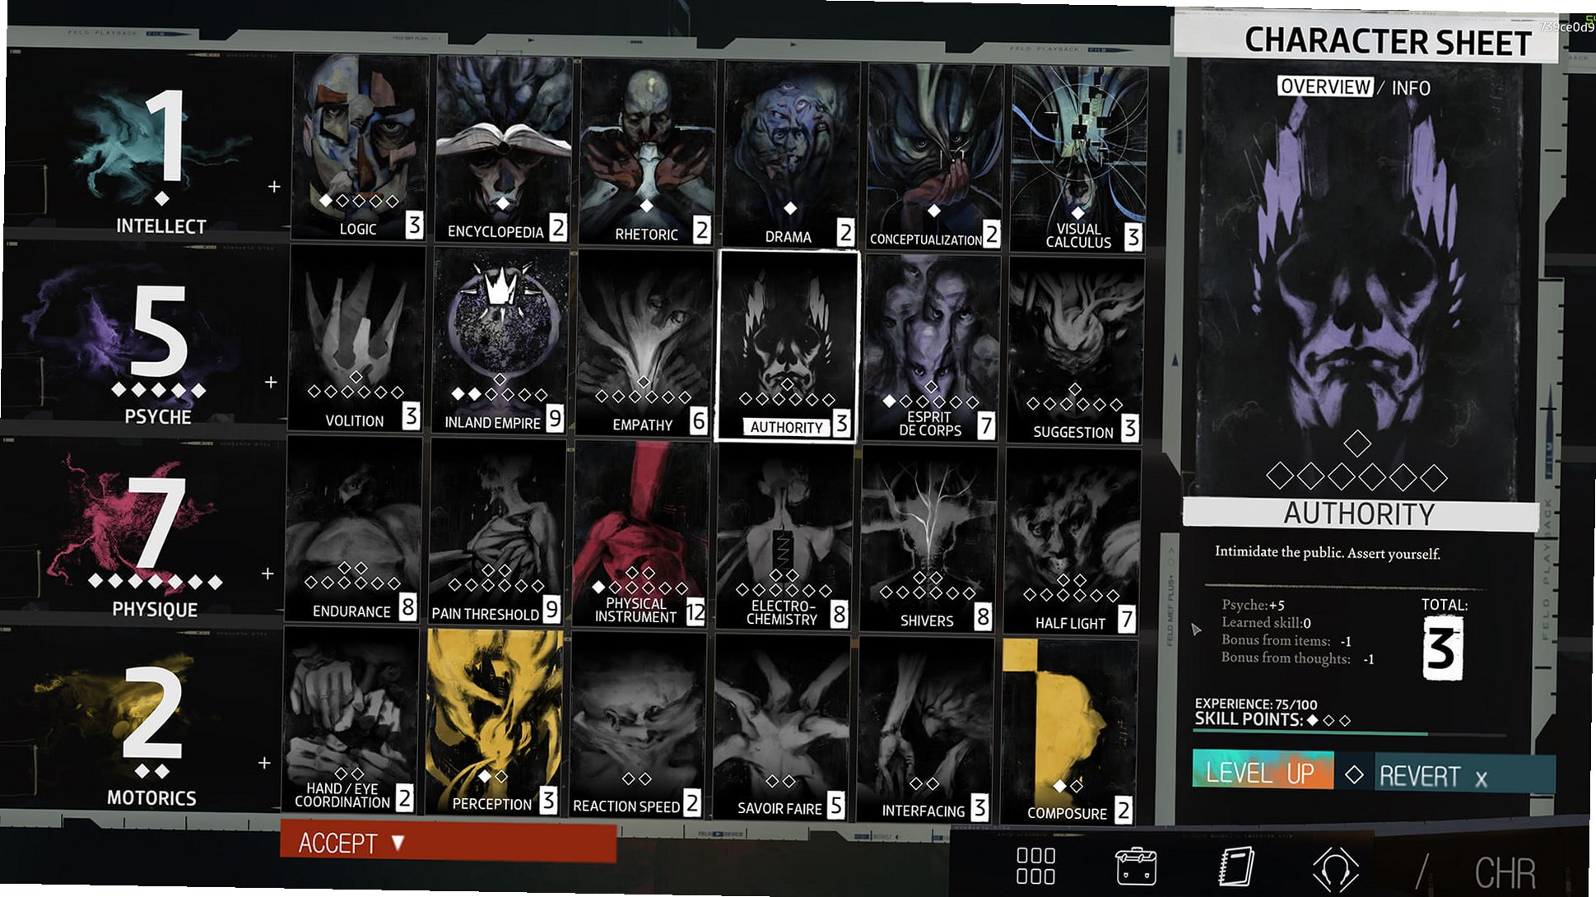Image resolution: width=1596 pixels, height=897 pixels.
Task: Expand the Accept button dropdown arrow
Action: tap(398, 843)
